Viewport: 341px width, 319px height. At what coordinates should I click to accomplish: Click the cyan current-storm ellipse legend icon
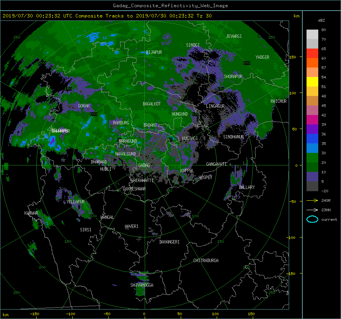pyautogui.click(x=312, y=219)
